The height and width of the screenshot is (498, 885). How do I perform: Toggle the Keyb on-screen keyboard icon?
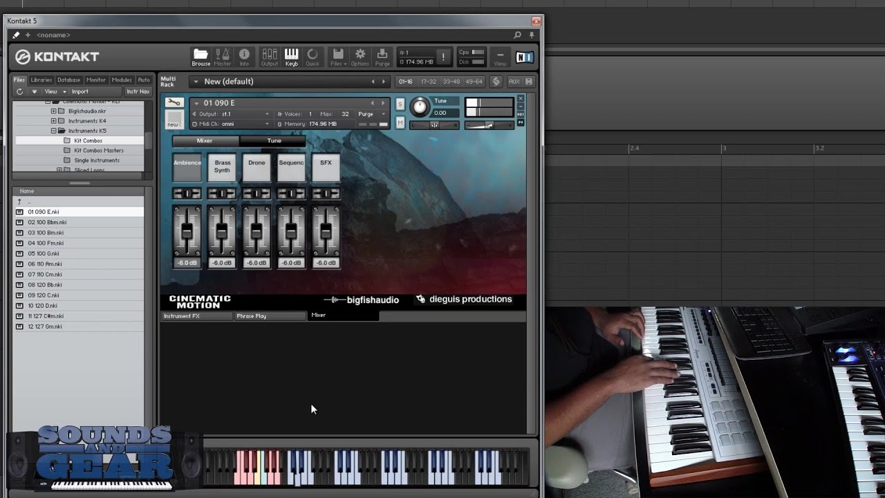(x=291, y=57)
